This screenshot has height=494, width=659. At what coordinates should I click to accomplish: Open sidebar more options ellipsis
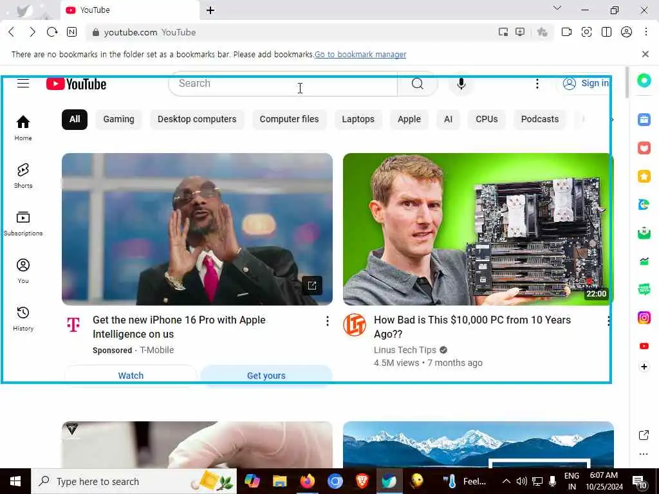pos(644,454)
